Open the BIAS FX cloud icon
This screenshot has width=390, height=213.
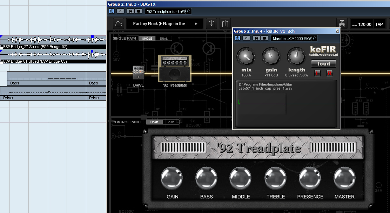pos(119,24)
